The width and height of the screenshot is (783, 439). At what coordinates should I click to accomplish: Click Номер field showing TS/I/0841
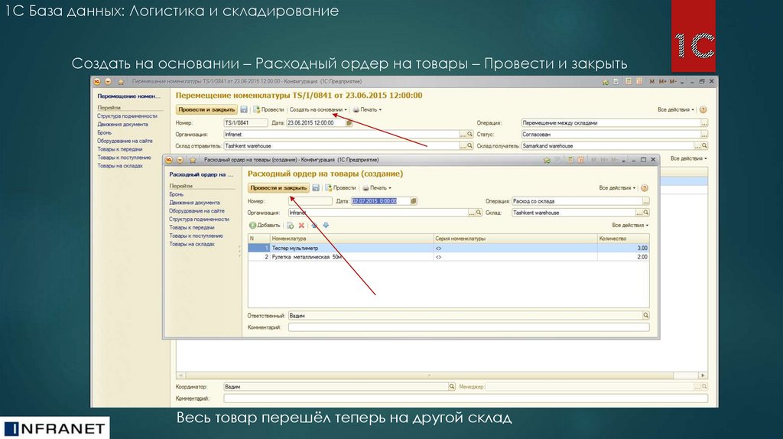(x=245, y=122)
